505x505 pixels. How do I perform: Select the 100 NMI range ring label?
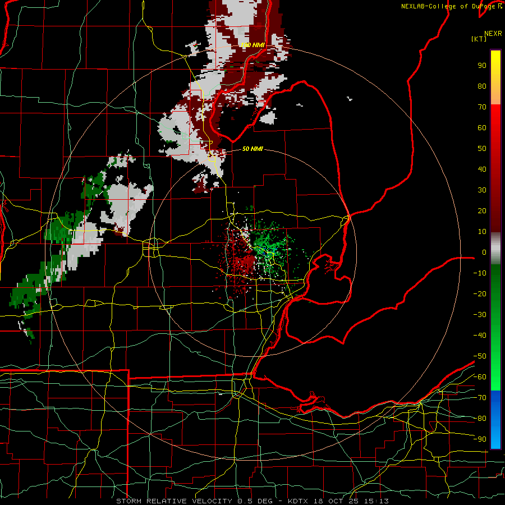click(x=253, y=45)
